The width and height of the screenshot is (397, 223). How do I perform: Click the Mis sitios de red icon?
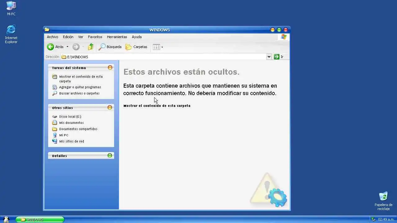coord(55,141)
